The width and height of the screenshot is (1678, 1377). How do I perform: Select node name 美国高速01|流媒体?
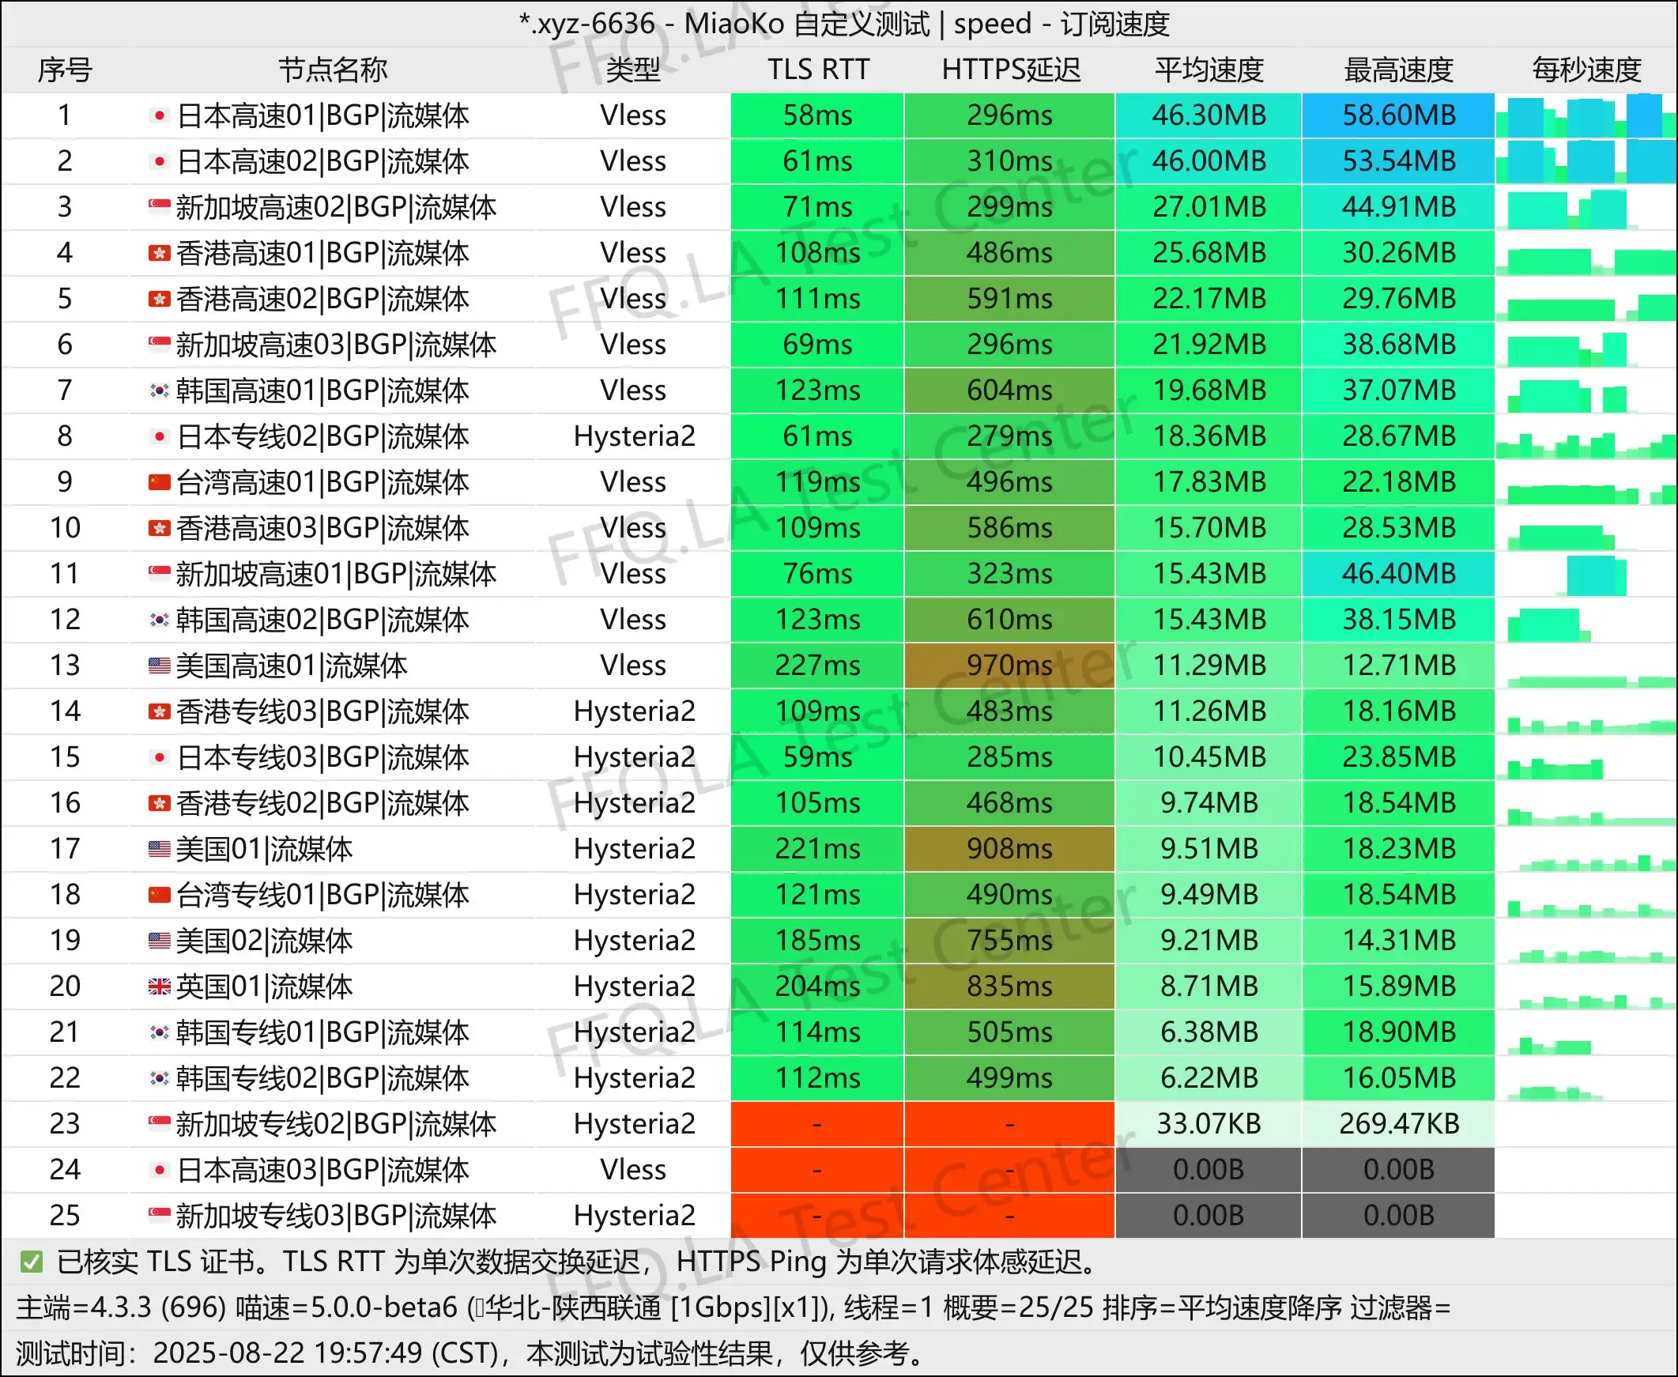[x=292, y=666]
